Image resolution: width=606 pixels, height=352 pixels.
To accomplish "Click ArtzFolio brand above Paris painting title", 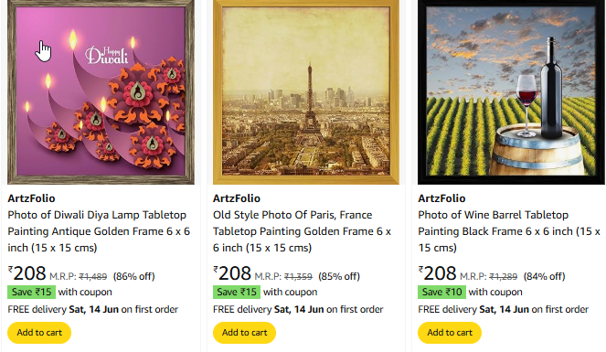I will click(x=237, y=198).
